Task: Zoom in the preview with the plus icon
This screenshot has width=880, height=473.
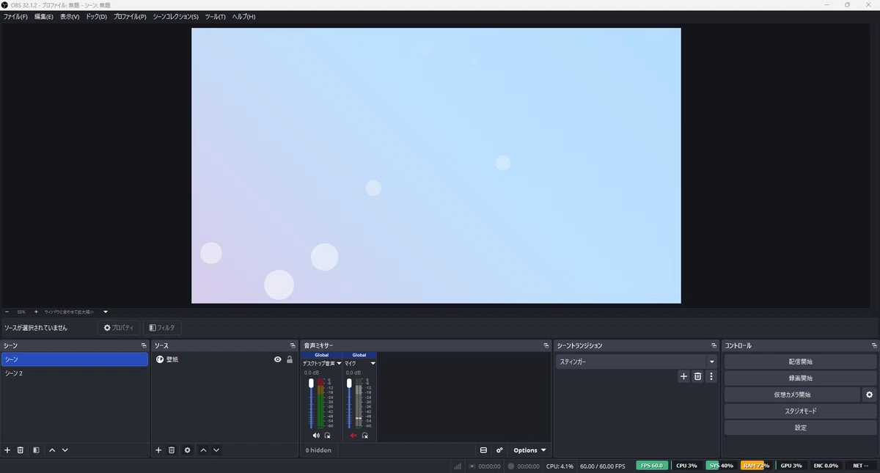Action: point(36,312)
